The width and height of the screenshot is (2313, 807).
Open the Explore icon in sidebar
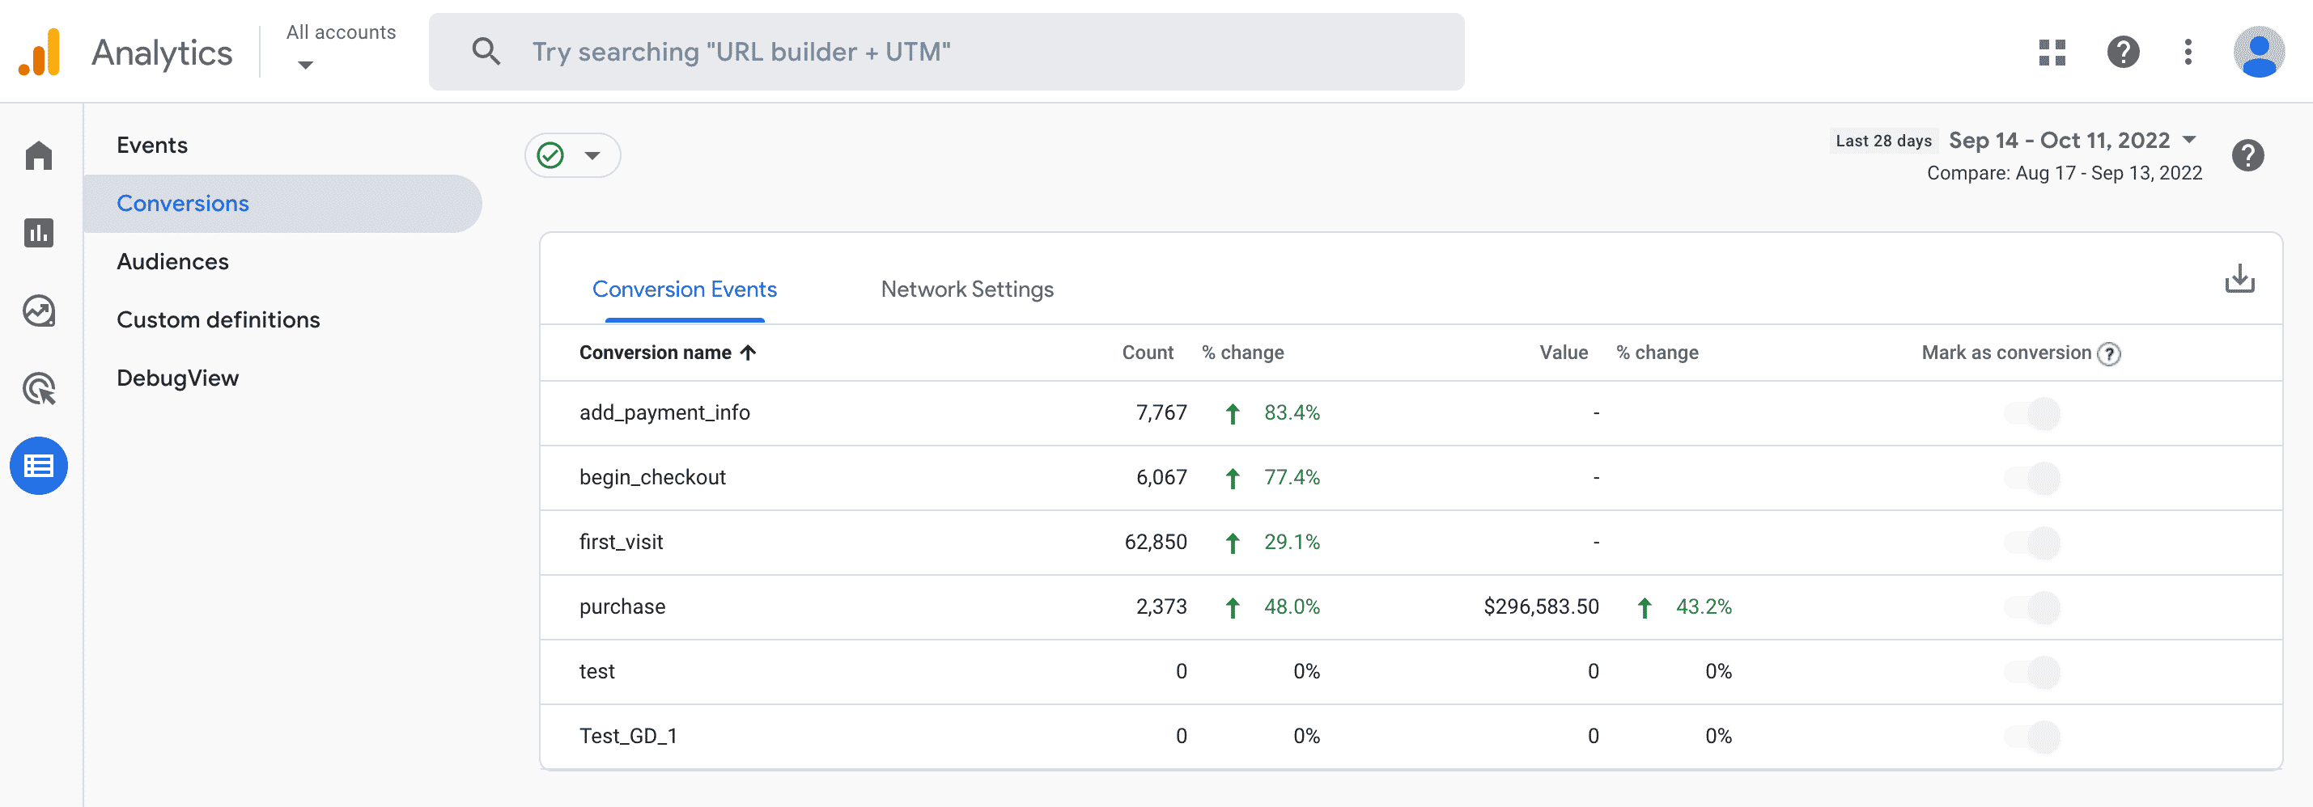point(39,311)
